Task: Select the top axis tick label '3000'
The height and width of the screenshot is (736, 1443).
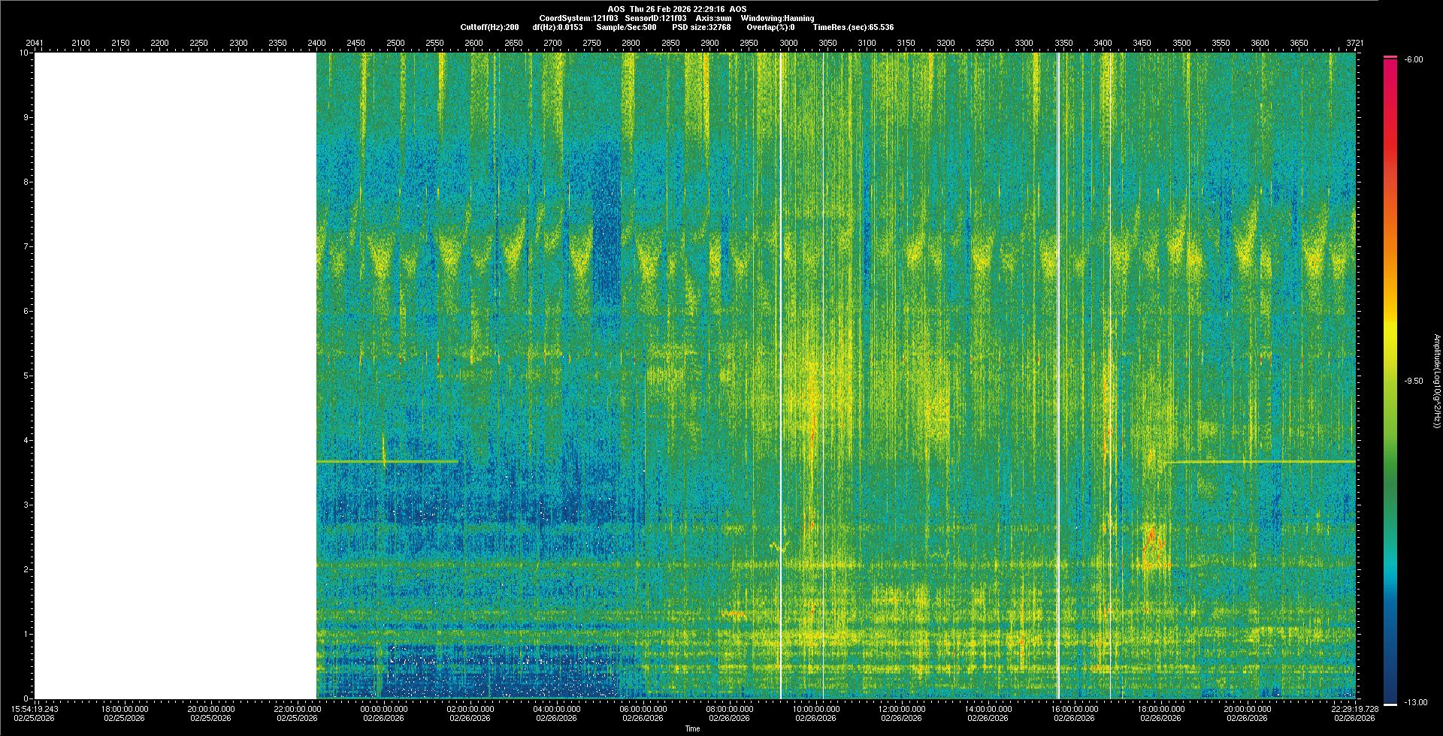Action: click(x=788, y=43)
